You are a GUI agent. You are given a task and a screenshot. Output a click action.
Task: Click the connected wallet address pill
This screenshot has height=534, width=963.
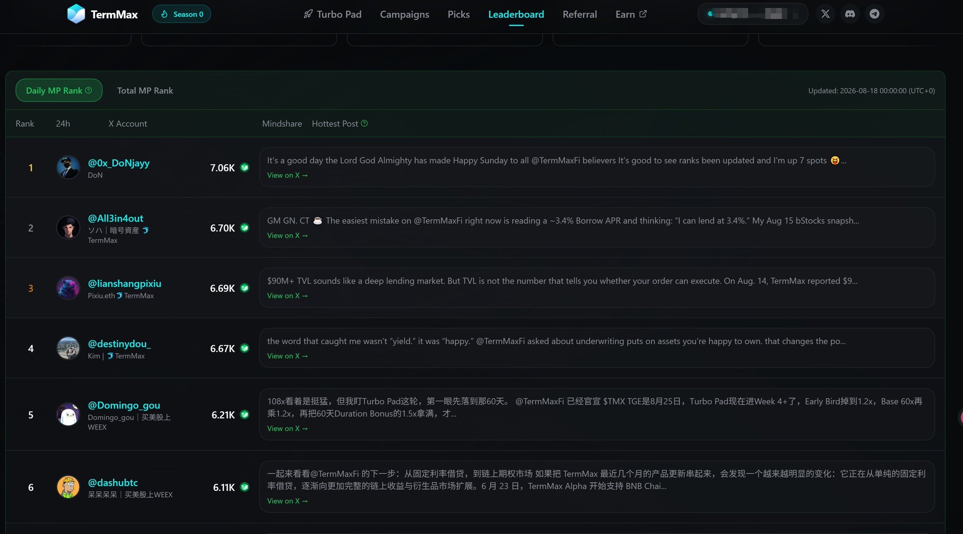click(752, 14)
